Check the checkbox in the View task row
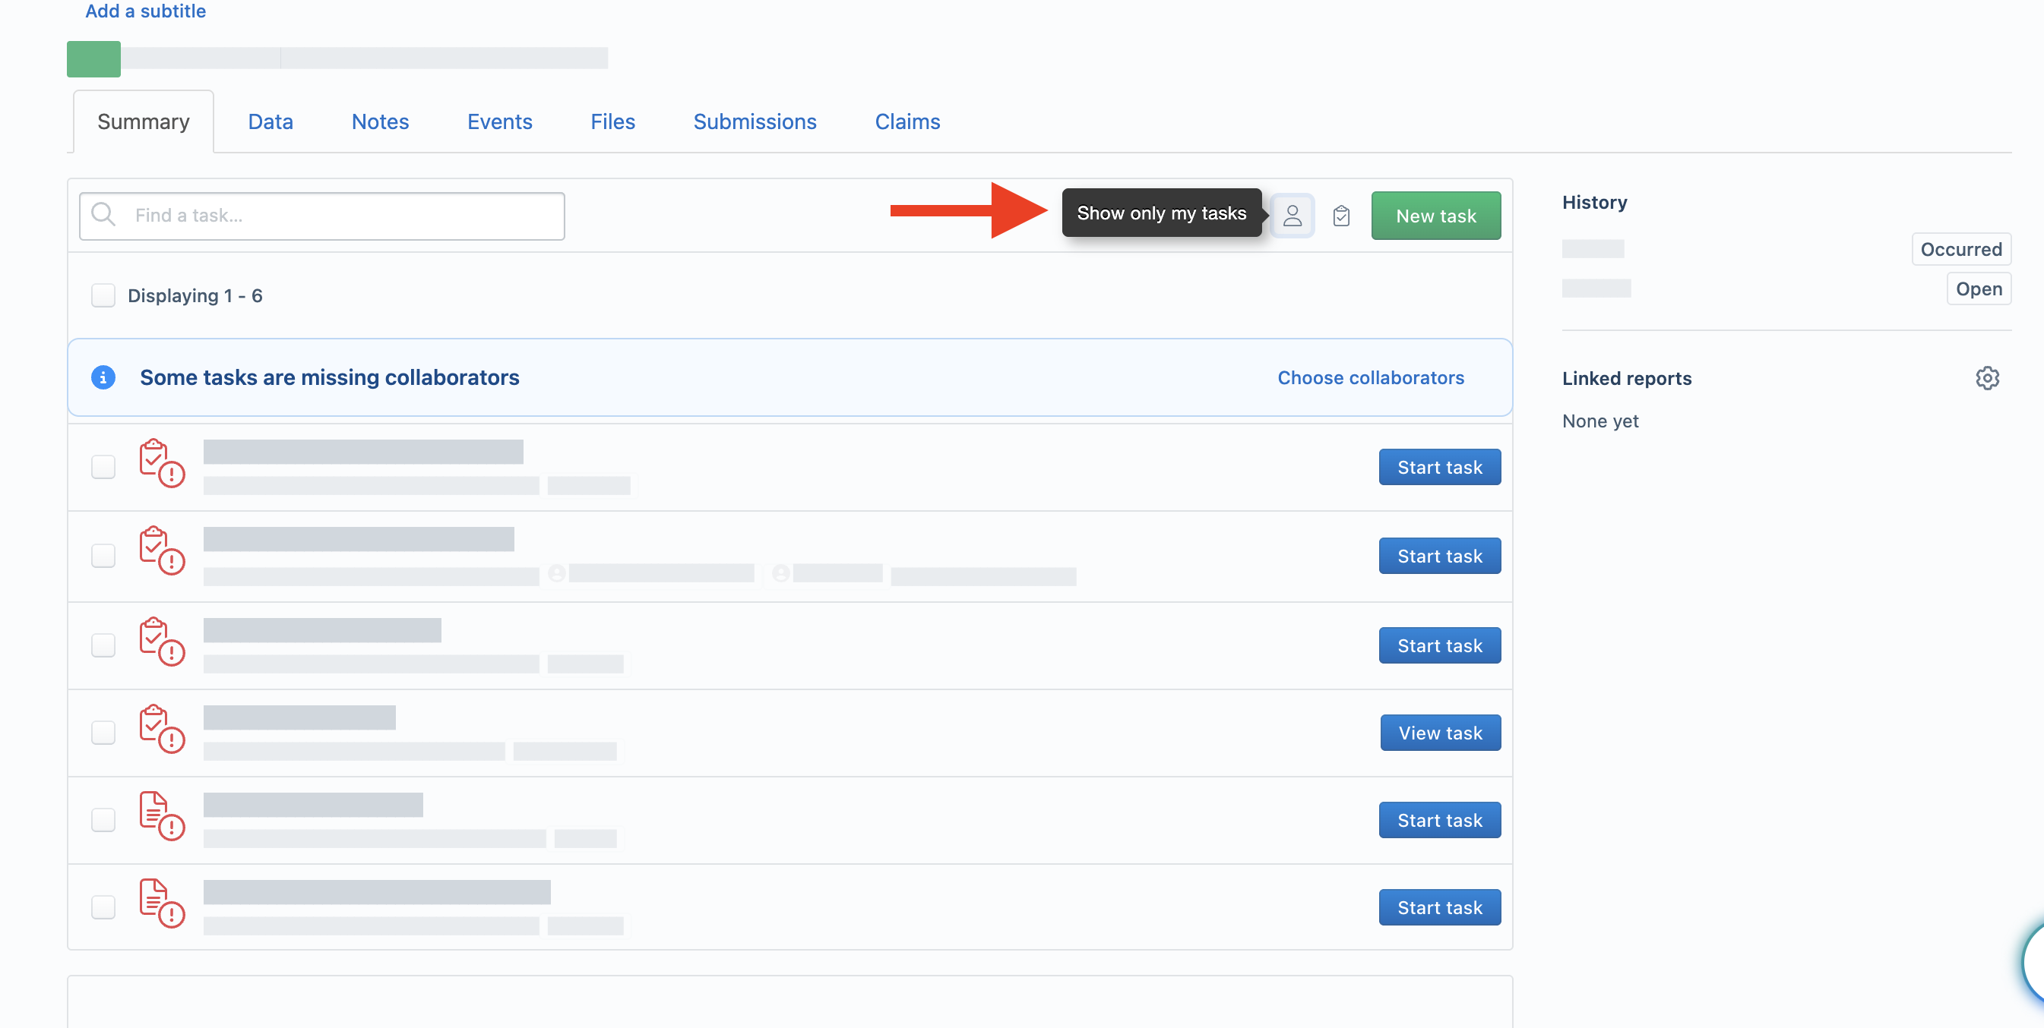The width and height of the screenshot is (2044, 1028). tap(103, 733)
